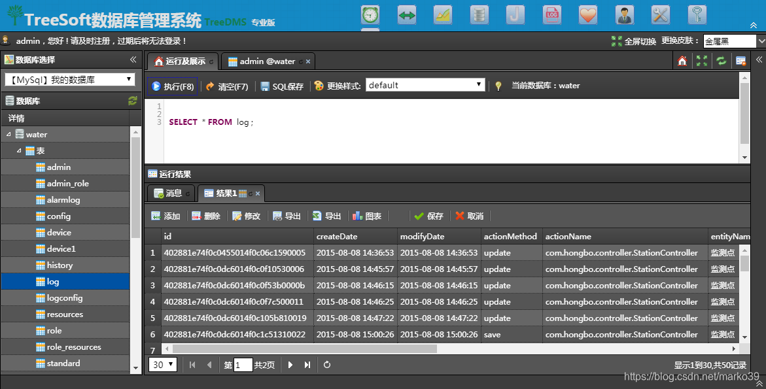
Task: Click the light bulb hint icon
Action: [x=498, y=86]
